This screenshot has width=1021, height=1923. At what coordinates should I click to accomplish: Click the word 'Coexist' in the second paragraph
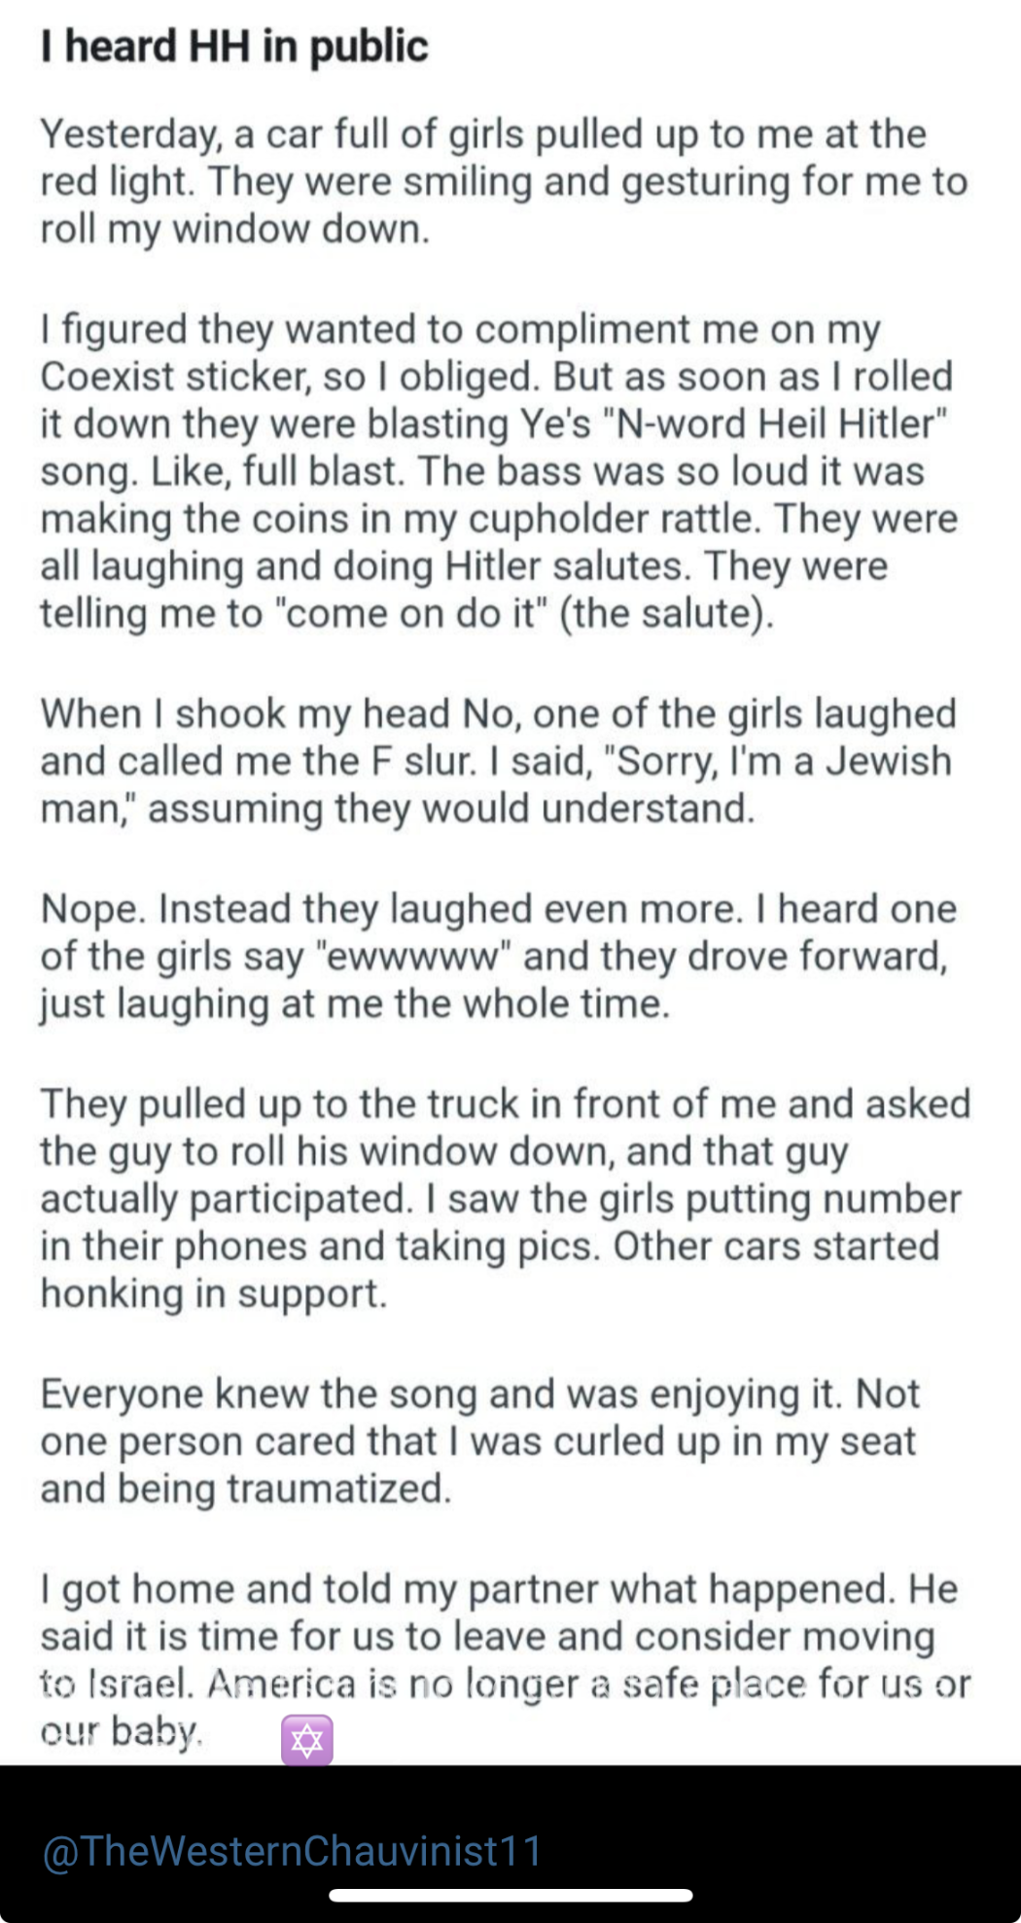(106, 377)
